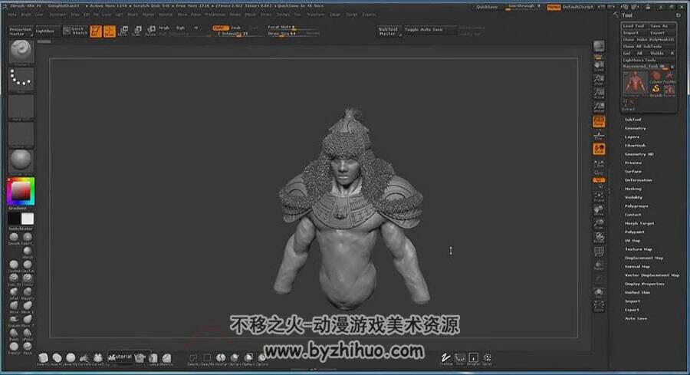
Task: Pick the Morph brush icon
Action: click(28, 252)
